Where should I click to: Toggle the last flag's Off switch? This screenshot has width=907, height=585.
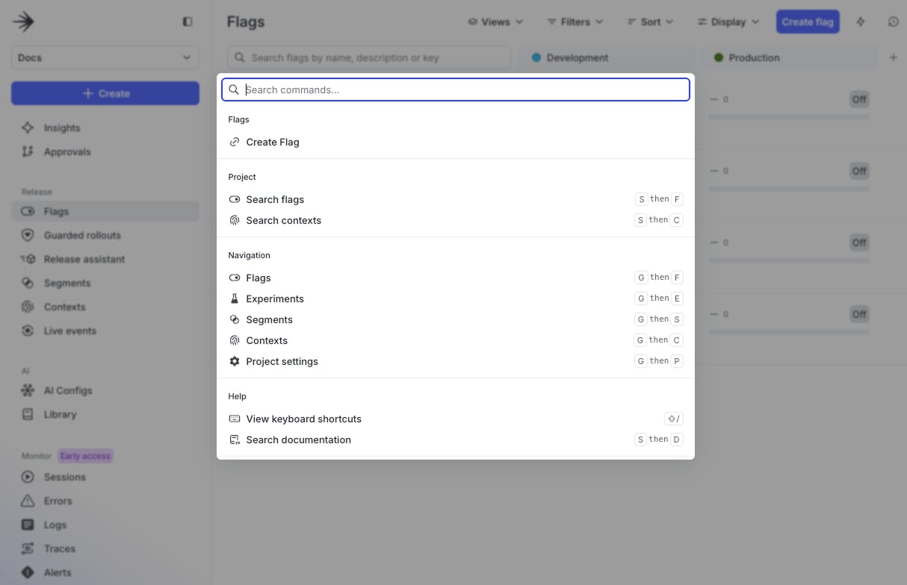pos(859,314)
